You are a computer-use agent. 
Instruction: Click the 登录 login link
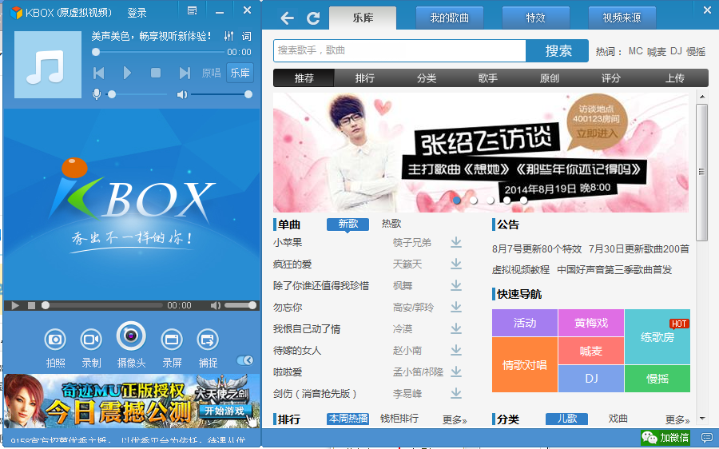(137, 13)
